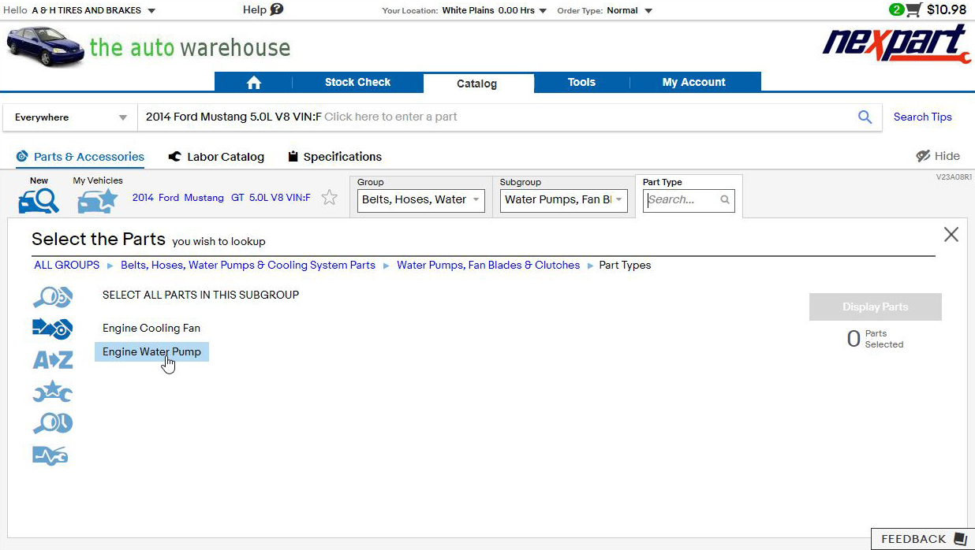975x550 pixels.
Task: Click the Labor Catalog wrench icon
Action: 175,157
